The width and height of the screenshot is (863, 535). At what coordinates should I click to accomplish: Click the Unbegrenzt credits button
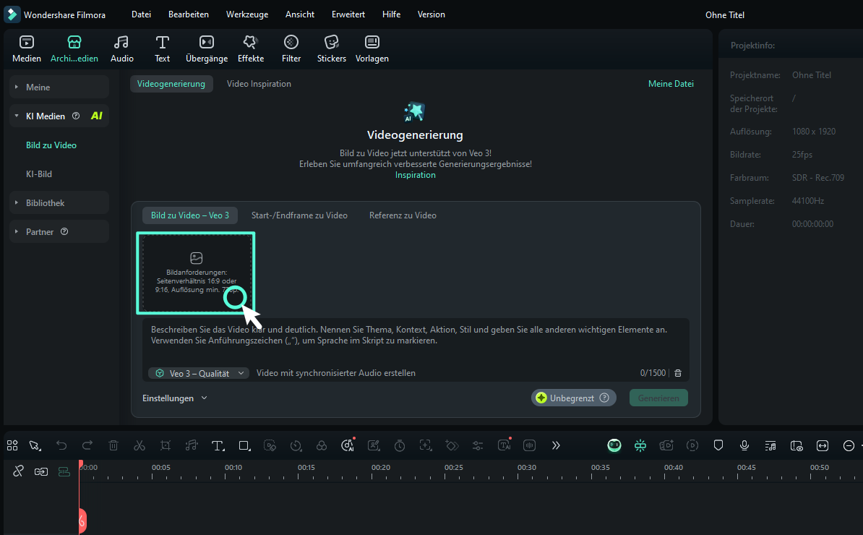point(573,398)
